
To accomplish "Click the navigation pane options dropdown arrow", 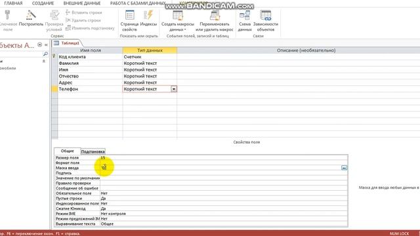I will click(39, 45).
